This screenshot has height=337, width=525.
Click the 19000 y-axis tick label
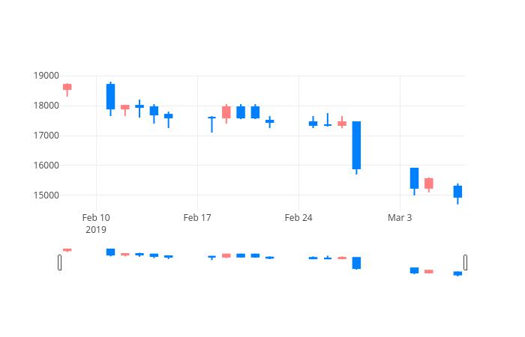coord(46,76)
